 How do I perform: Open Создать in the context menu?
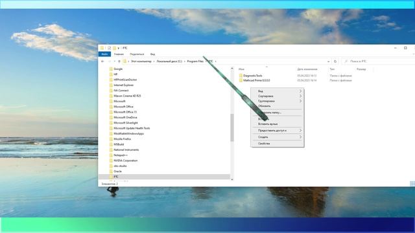click(x=278, y=137)
